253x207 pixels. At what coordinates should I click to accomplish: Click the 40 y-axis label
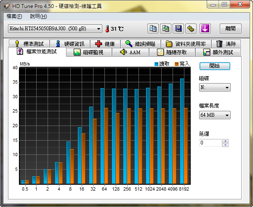click(15, 68)
